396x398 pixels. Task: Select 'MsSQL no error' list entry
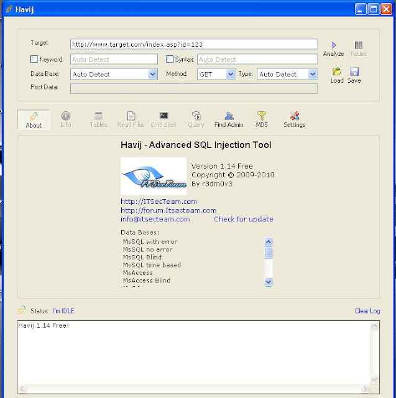147,249
